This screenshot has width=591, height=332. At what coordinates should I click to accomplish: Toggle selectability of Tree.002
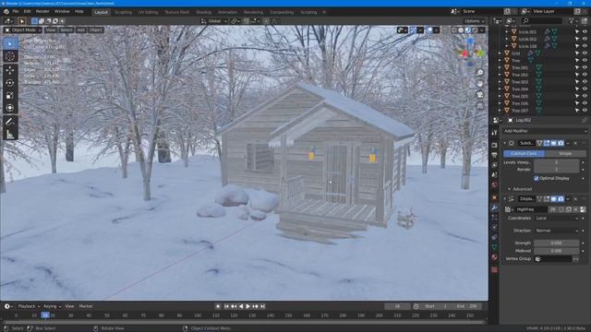point(577,75)
